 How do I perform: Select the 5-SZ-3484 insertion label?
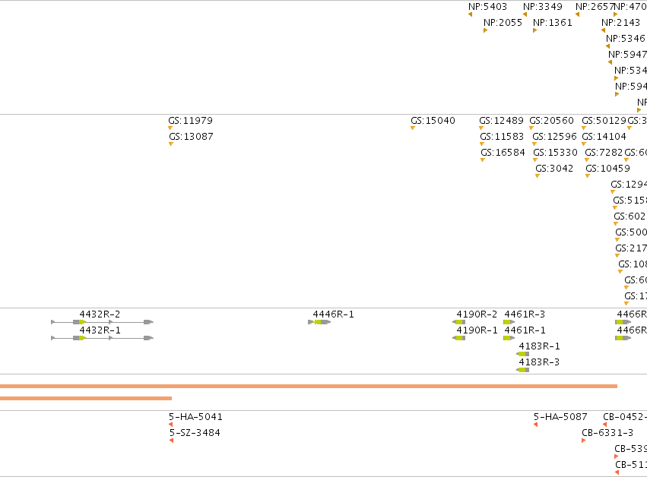[195, 433]
